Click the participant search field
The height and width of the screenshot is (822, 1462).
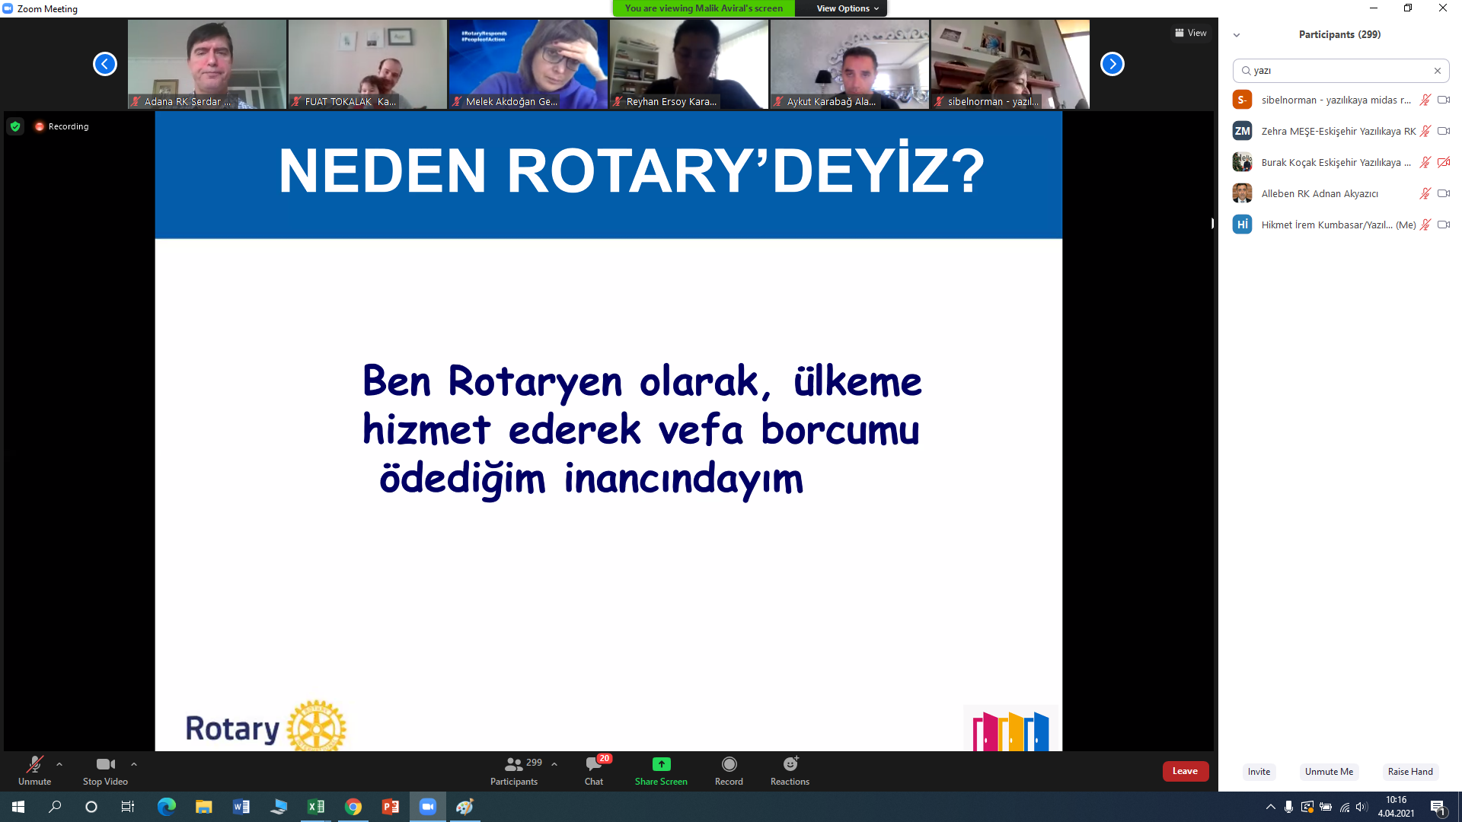click(x=1341, y=71)
